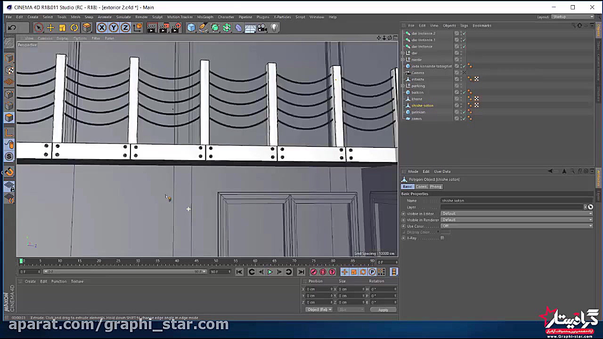Toggle X-axis lock

click(102, 28)
